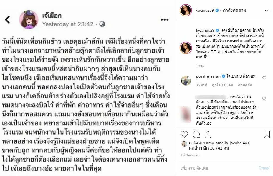View the ถูกใจ 110 คน likes on the comment

[x=222, y=85]
